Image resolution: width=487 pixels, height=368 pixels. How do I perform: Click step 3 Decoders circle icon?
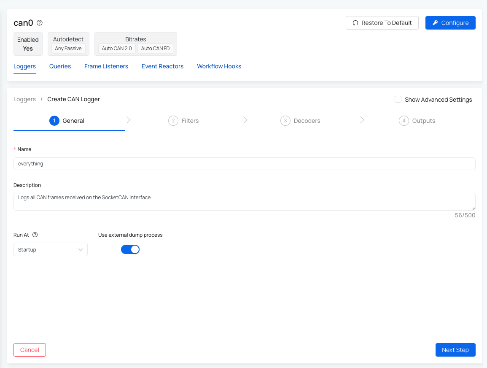[x=285, y=121]
